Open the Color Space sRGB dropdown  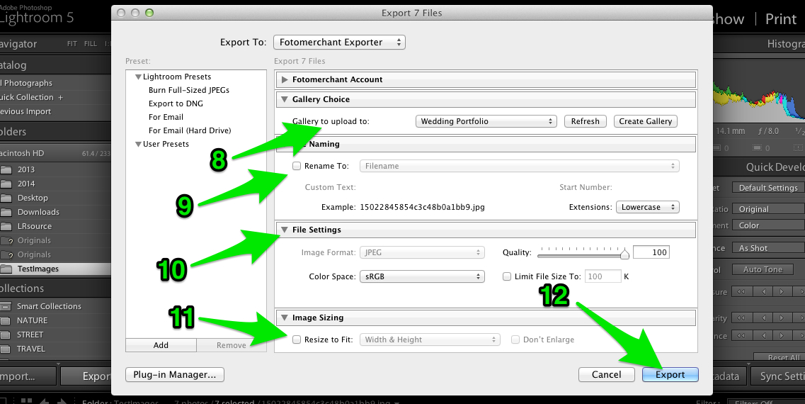tap(422, 276)
